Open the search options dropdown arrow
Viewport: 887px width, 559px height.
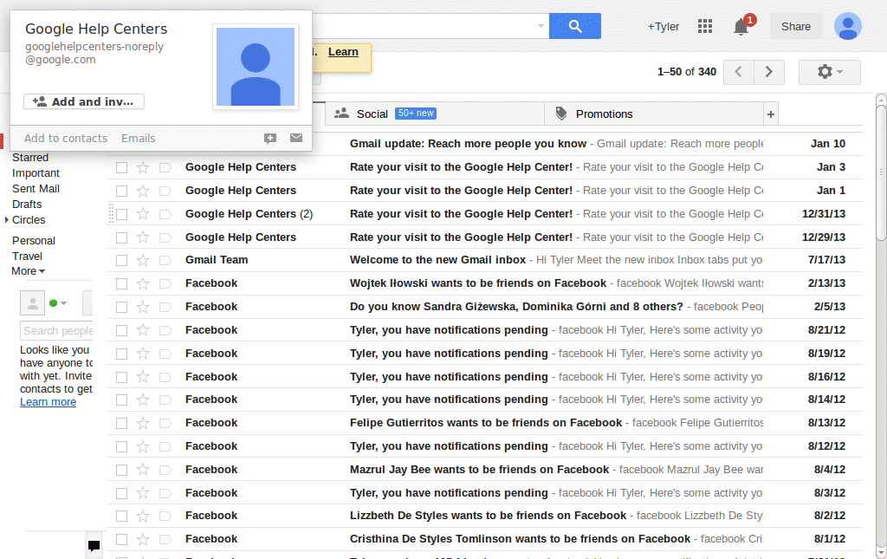tap(541, 26)
